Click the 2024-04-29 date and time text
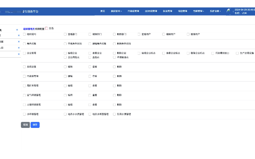Viewport: 255px width, 159px height. coord(245,10)
